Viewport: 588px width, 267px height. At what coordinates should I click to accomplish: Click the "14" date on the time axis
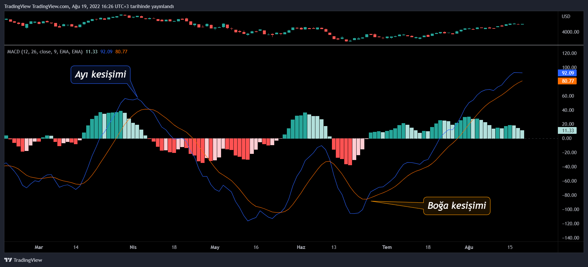coord(76,247)
